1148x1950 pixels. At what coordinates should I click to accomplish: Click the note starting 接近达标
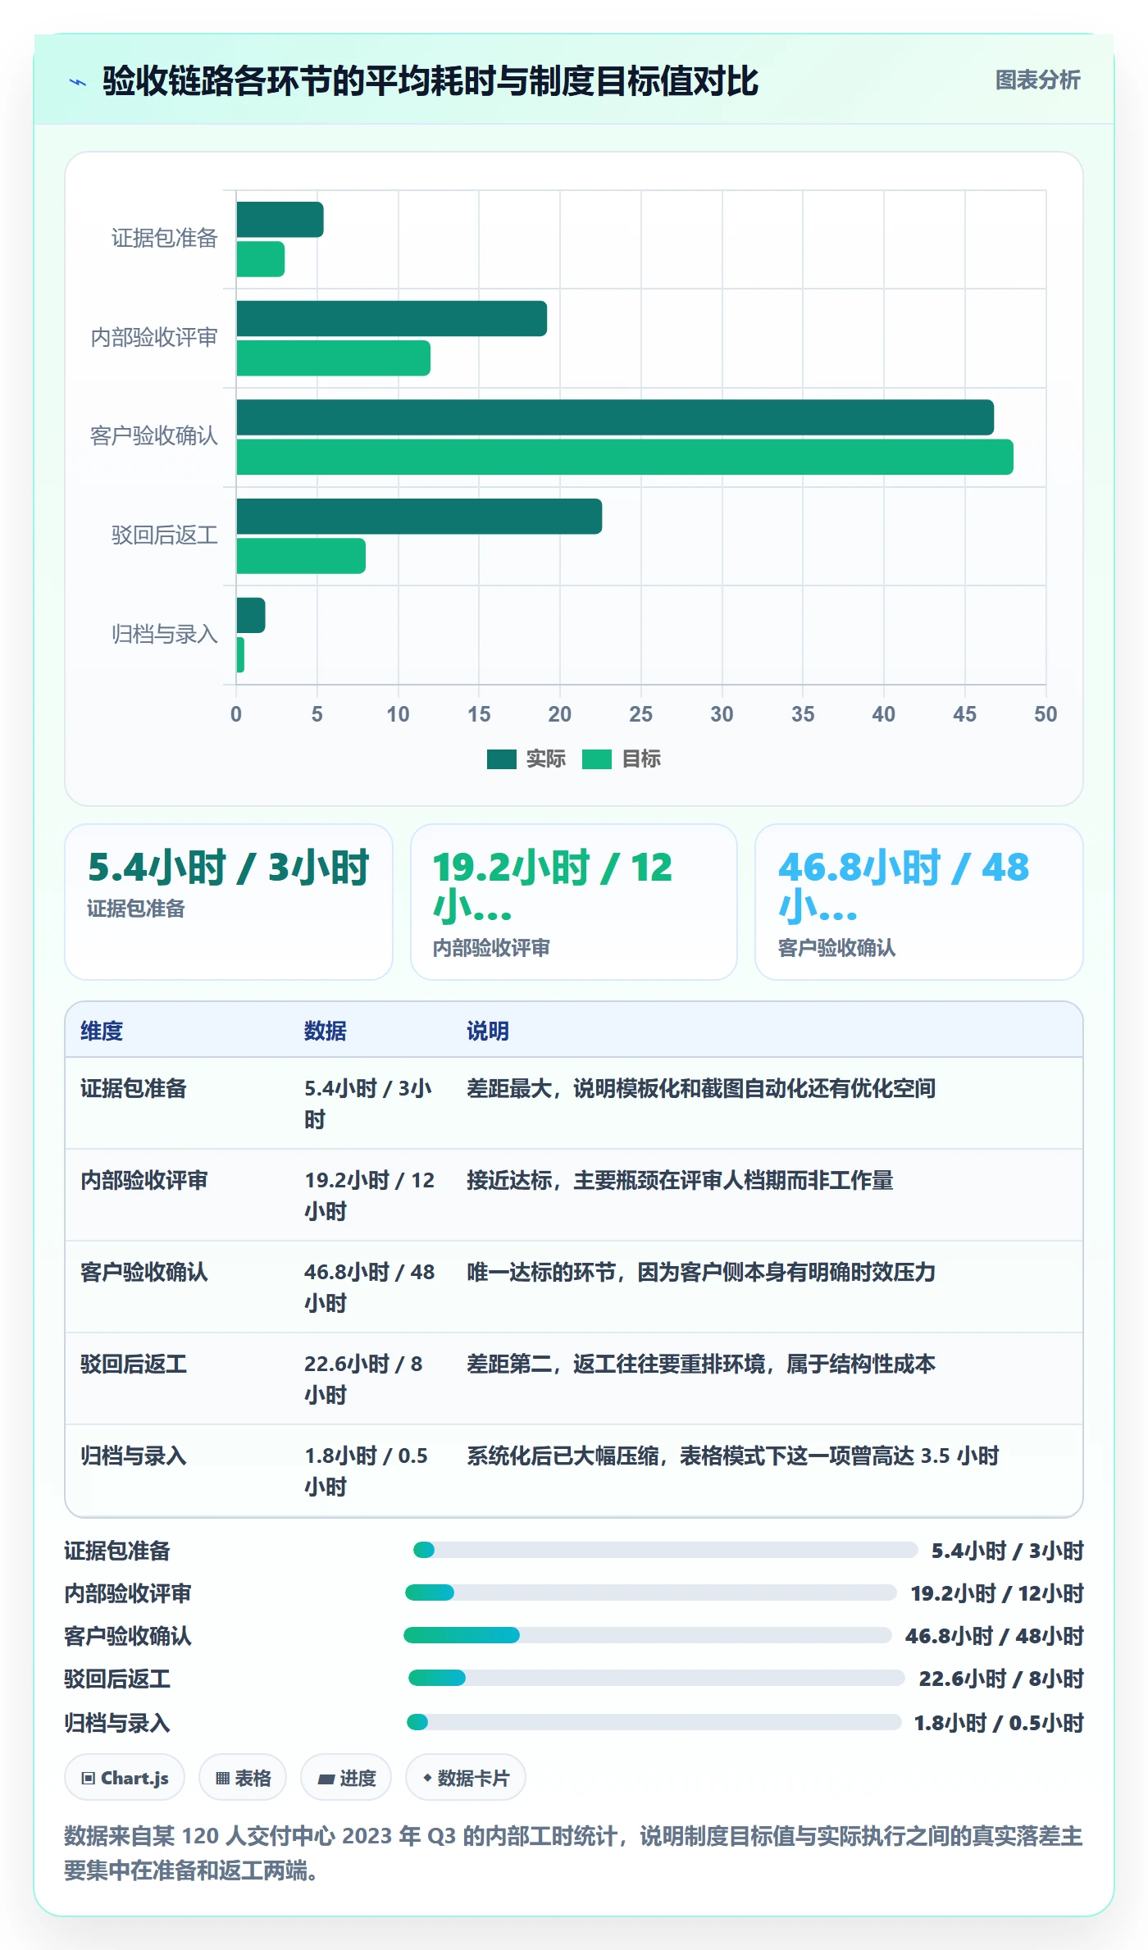[x=680, y=1180]
